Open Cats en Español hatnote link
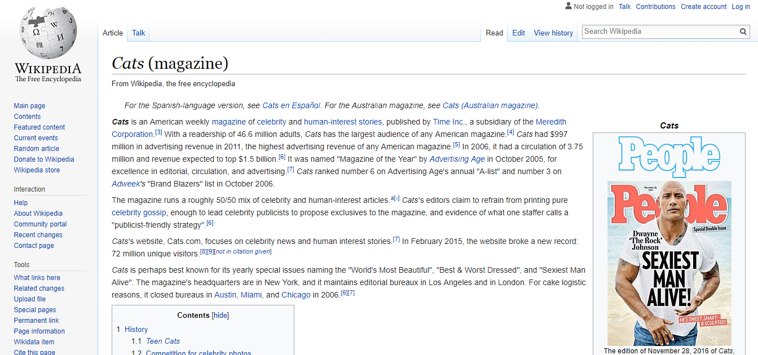The width and height of the screenshot is (758, 355). pos(292,105)
